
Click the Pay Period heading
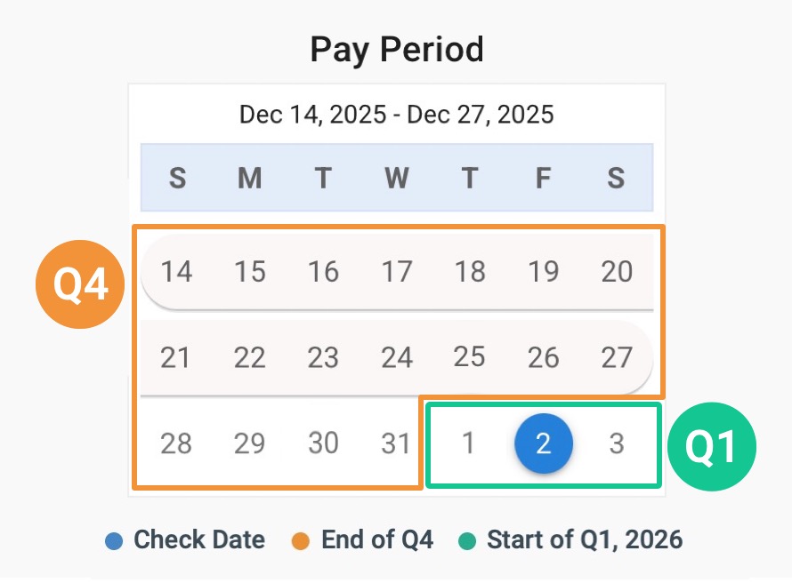coord(396,50)
